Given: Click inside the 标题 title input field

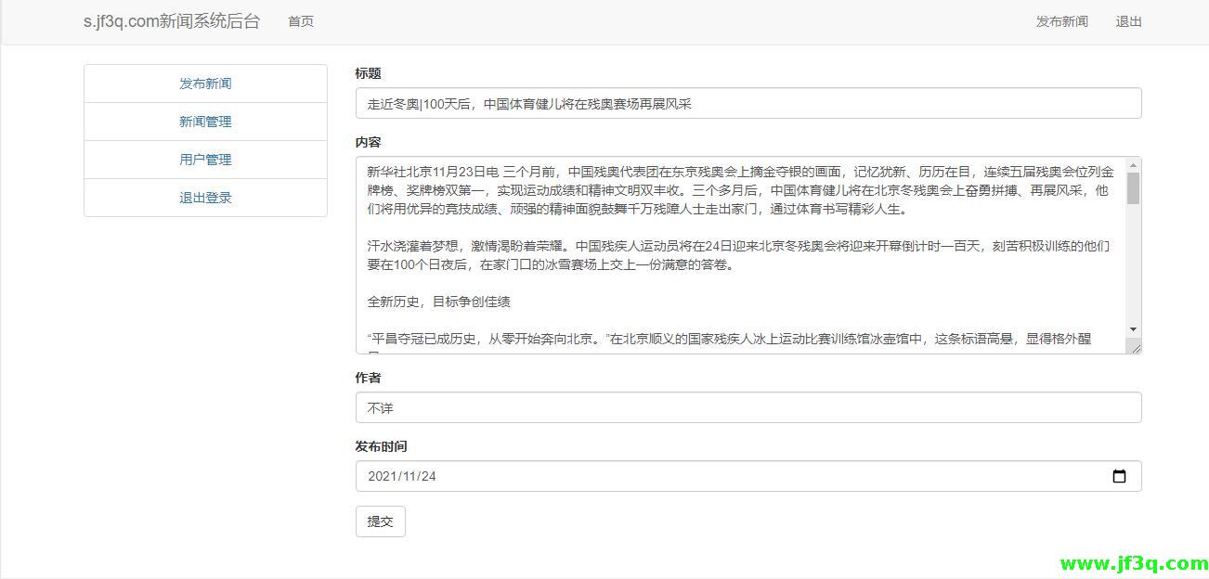Looking at the screenshot, I should click(x=650, y=102).
